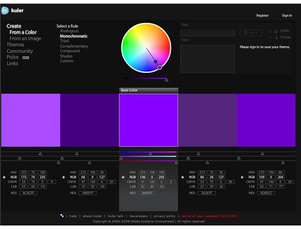Click in the Title input field
Image resolution: width=301 pixels, height=229 pixels.
(x=208, y=33)
